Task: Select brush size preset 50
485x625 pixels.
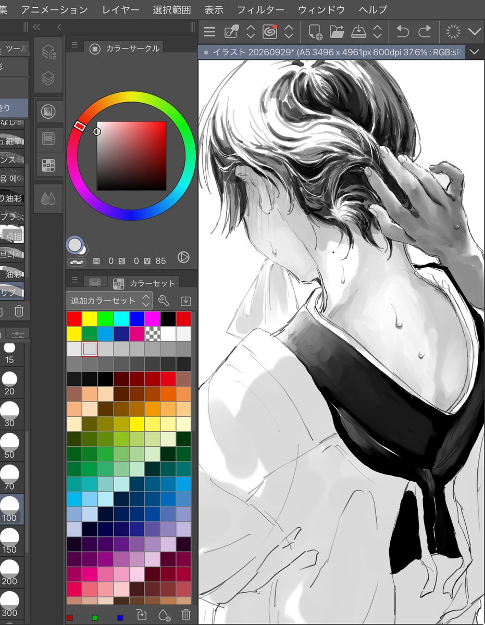Action: [x=9, y=445]
